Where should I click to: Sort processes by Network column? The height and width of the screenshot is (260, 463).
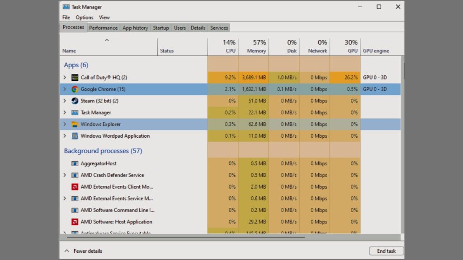(x=315, y=47)
